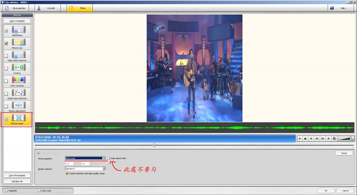Open the Resize method dropdown
Image resolution: width=357 pixels, height=195 pixels.
[104, 169]
